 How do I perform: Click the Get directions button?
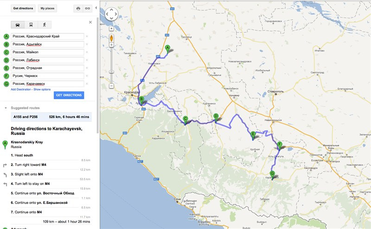tap(23, 8)
